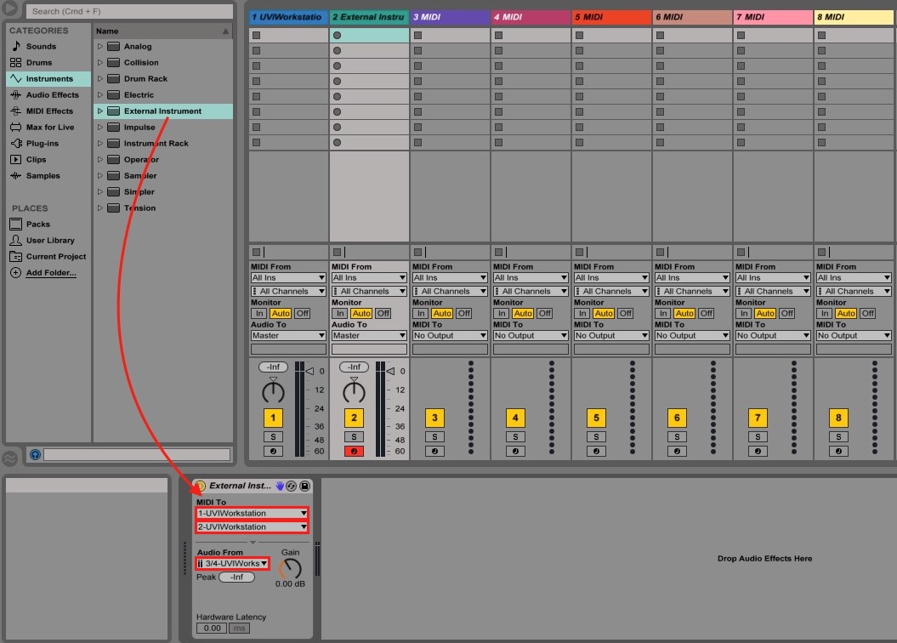
Task: Click the track 1 volume fader handle
Action: click(x=309, y=372)
